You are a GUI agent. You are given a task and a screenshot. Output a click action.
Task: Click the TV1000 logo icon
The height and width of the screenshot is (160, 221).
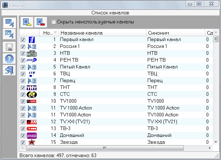(x=31, y=101)
